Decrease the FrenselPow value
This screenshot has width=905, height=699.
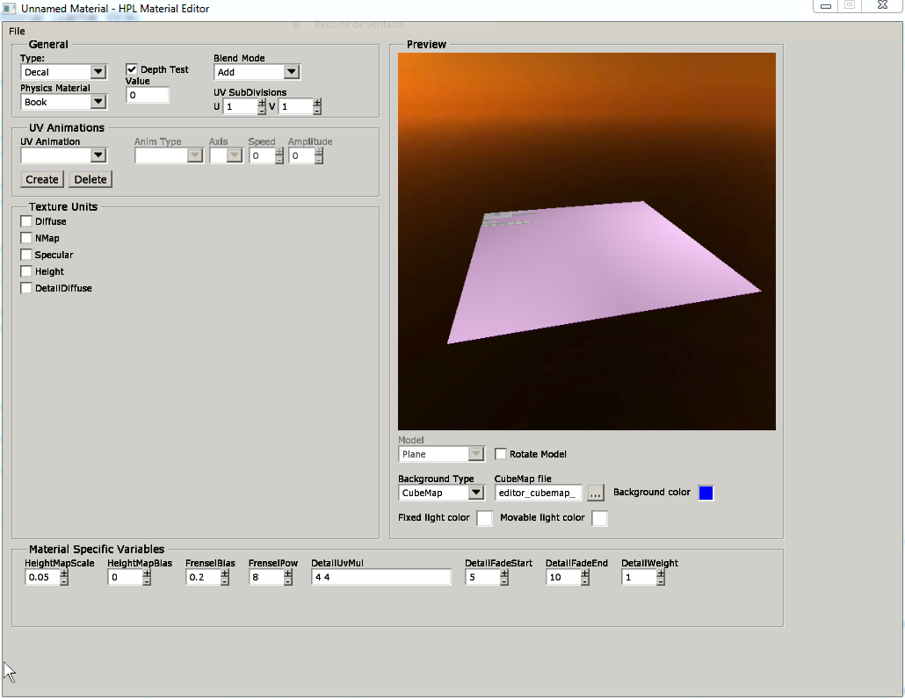click(x=288, y=581)
